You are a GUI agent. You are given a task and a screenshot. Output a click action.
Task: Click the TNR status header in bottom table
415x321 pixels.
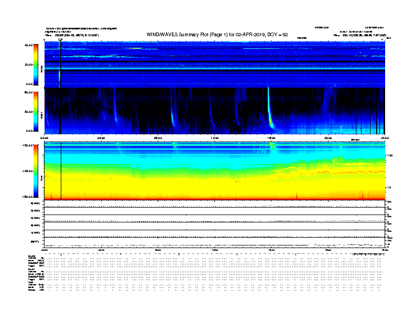(30, 282)
